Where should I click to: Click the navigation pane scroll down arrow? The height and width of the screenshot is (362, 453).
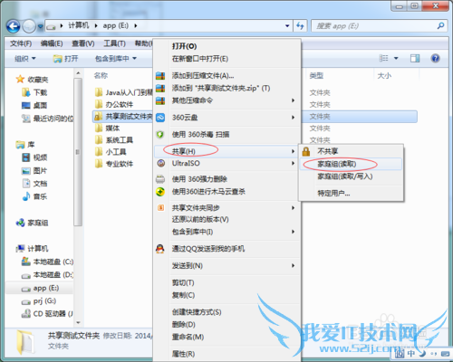tap(78, 322)
